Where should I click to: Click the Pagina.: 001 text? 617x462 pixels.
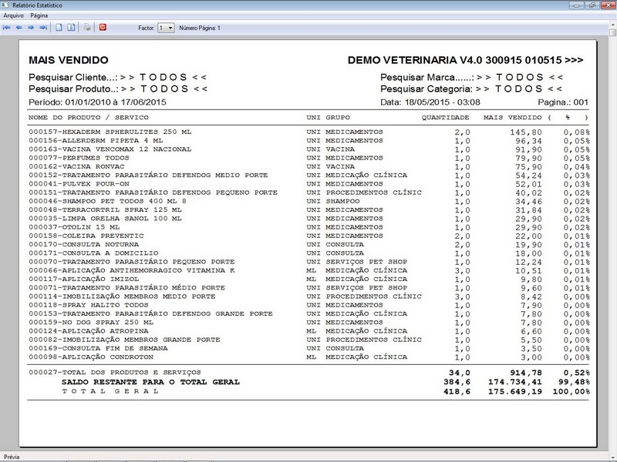click(x=563, y=102)
